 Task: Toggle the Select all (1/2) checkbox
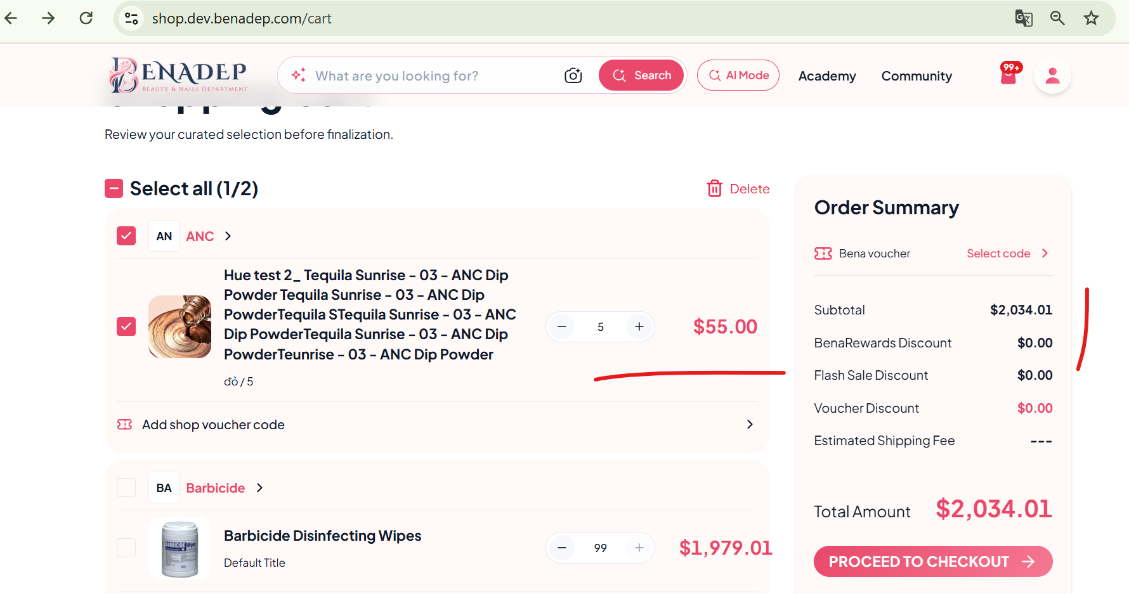(x=114, y=188)
